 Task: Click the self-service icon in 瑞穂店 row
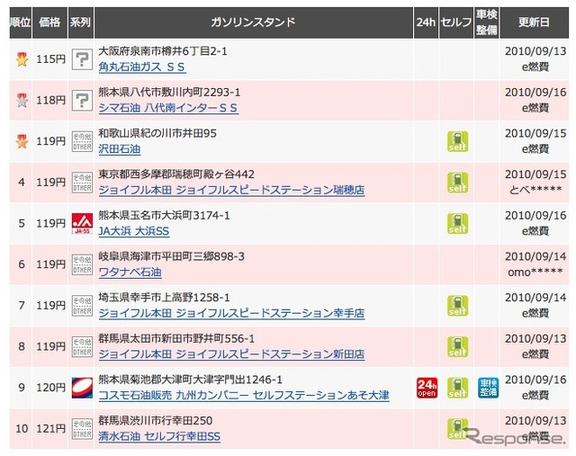pos(458,183)
